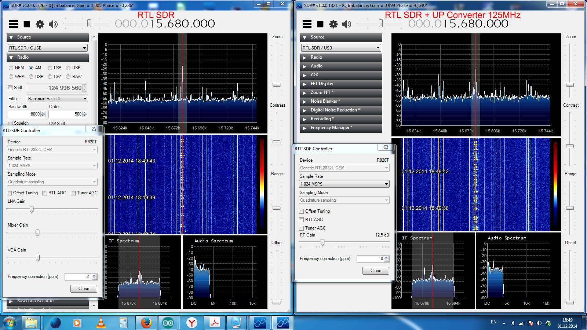Select NFM radio mode

pyautogui.click(x=16, y=68)
